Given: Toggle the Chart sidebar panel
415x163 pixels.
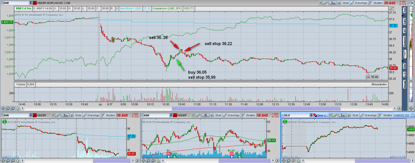Looking at the screenshot, I should (405, 54).
